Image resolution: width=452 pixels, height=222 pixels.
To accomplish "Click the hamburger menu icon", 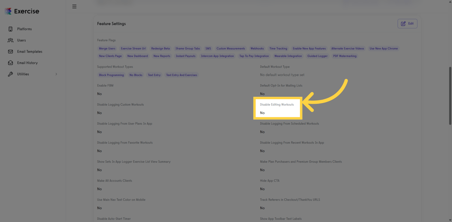I will (x=74, y=6).
